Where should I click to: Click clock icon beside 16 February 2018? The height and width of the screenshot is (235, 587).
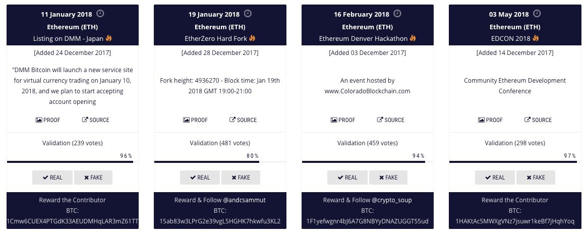[397, 14]
